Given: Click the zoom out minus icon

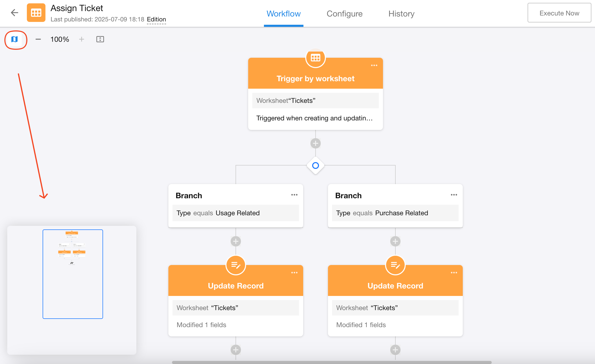Looking at the screenshot, I should (x=38, y=39).
